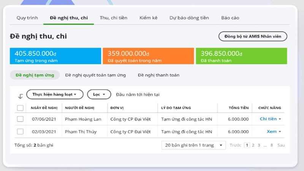Click Đồng bộ từ AMIS Nhân viên button
This screenshot has height=171, width=304.
(252, 36)
